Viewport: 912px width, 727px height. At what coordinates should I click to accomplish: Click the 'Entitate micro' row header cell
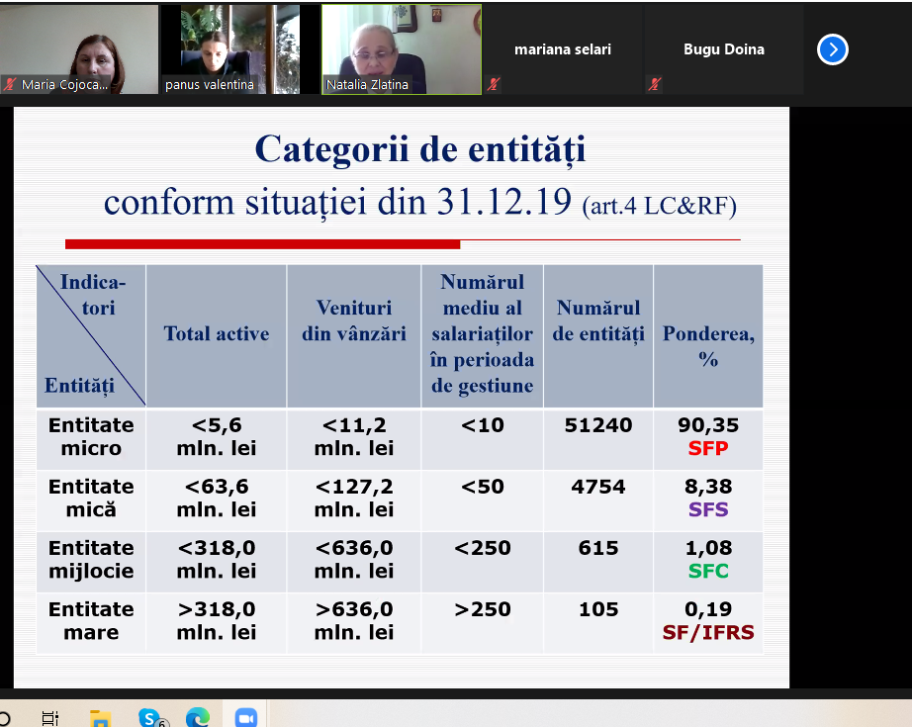click(x=91, y=437)
